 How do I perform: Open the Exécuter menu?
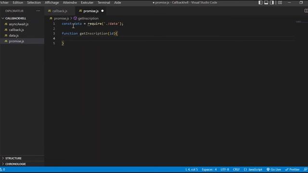point(87,2)
